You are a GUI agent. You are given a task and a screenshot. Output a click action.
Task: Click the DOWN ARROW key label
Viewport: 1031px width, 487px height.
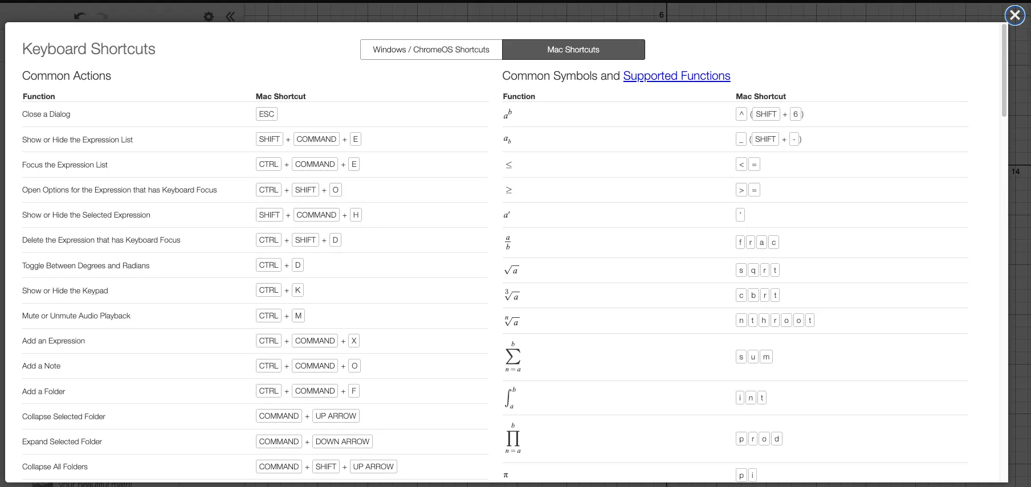click(342, 441)
